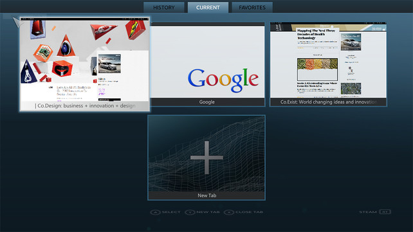The image size is (413, 232).
Task: Click the Co.Design caption title bar
Action: [x=85, y=106]
